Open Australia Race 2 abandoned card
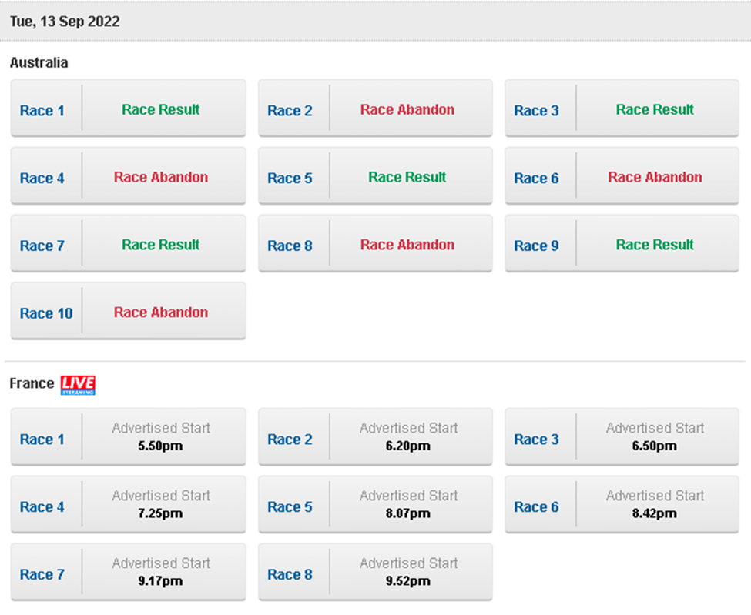This screenshot has height=615, width=751. [375, 109]
